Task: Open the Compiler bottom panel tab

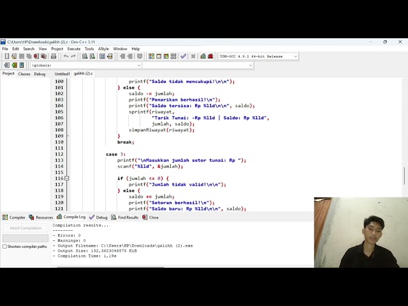Action: pyautogui.click(x=14, y=217)
